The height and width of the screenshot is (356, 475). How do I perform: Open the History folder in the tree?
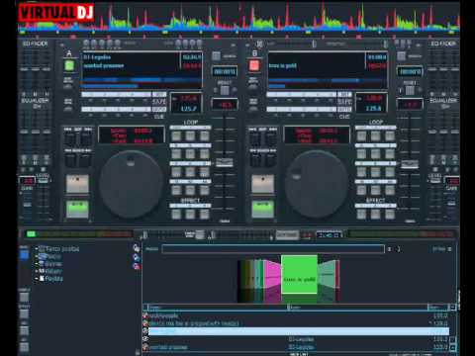(x=50, y=271)
